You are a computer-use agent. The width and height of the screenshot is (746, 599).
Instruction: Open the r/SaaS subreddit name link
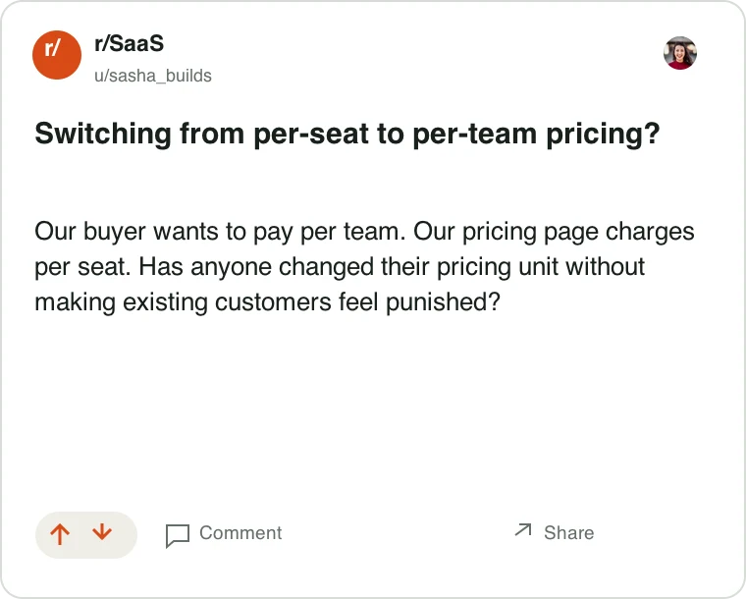[129, 43]
